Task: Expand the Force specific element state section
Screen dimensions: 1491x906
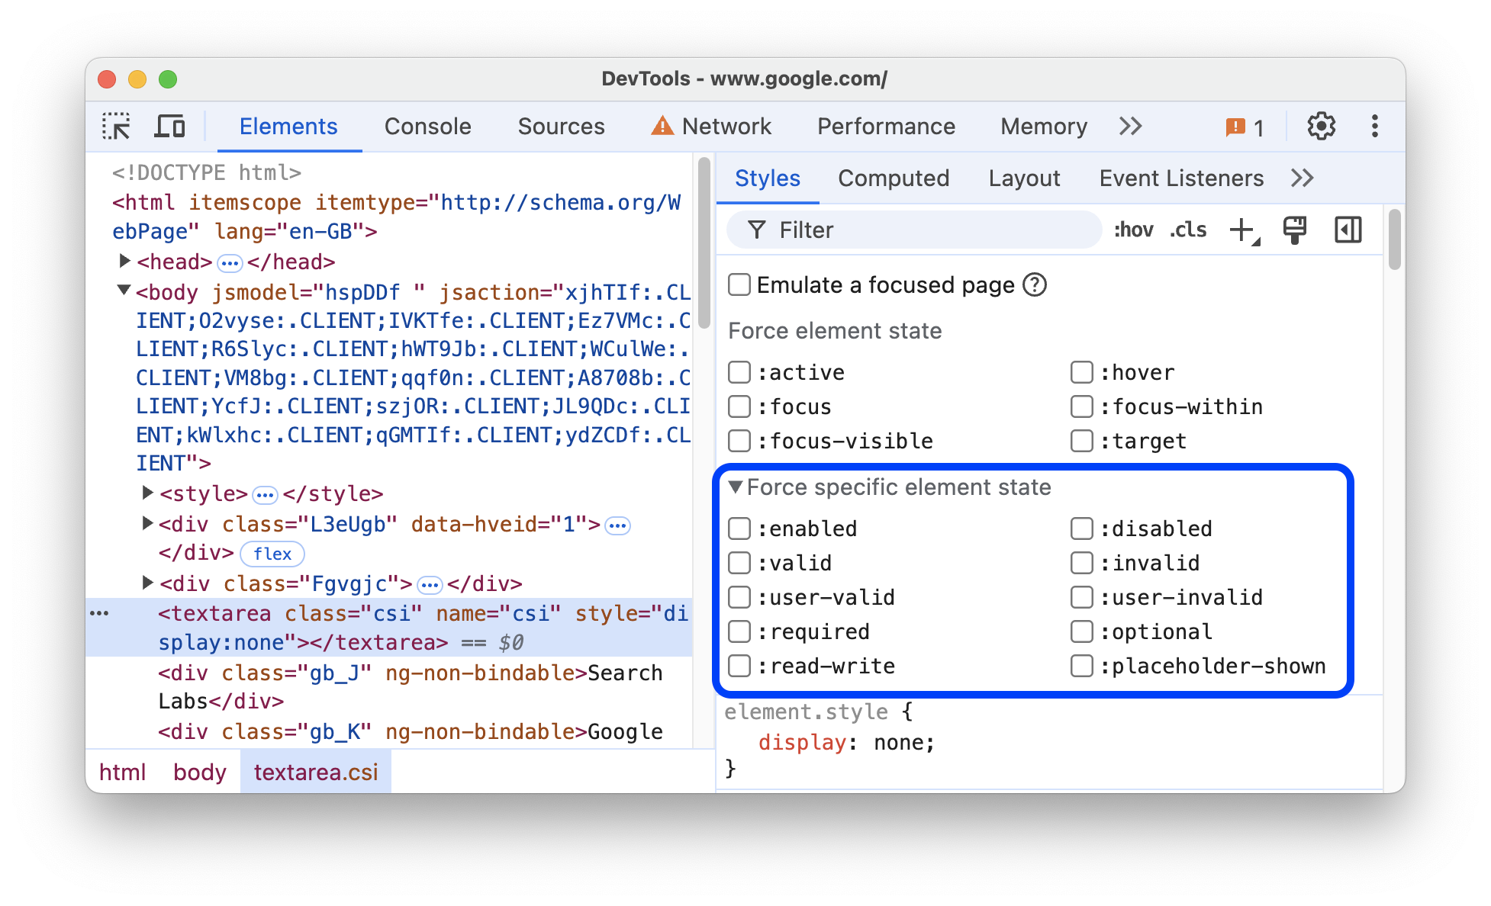Action: click(737, 487)
